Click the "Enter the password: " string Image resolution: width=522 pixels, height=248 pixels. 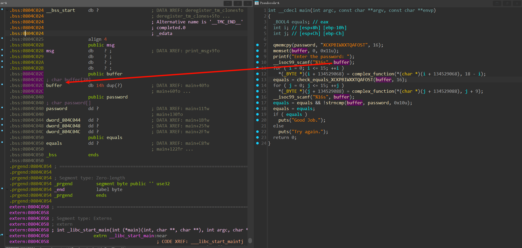321,56
